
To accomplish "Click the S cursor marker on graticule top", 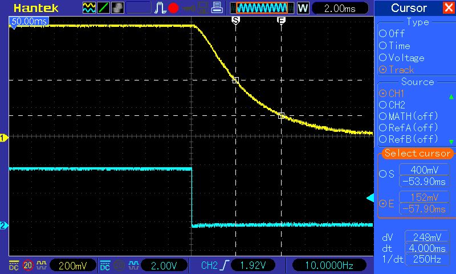I will tap(235, 21).
